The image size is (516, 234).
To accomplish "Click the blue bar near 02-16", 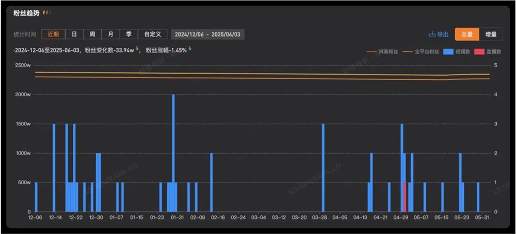I will [211, 183].
